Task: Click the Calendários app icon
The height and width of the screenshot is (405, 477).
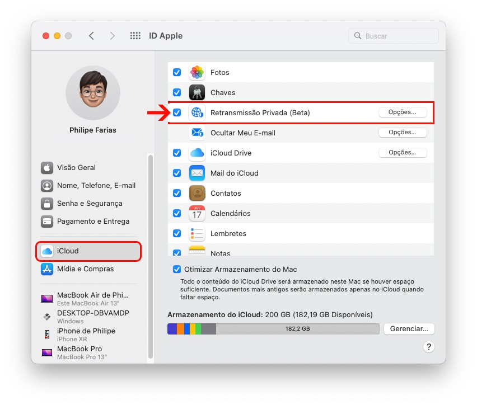Action: click(x=197, y=213)
